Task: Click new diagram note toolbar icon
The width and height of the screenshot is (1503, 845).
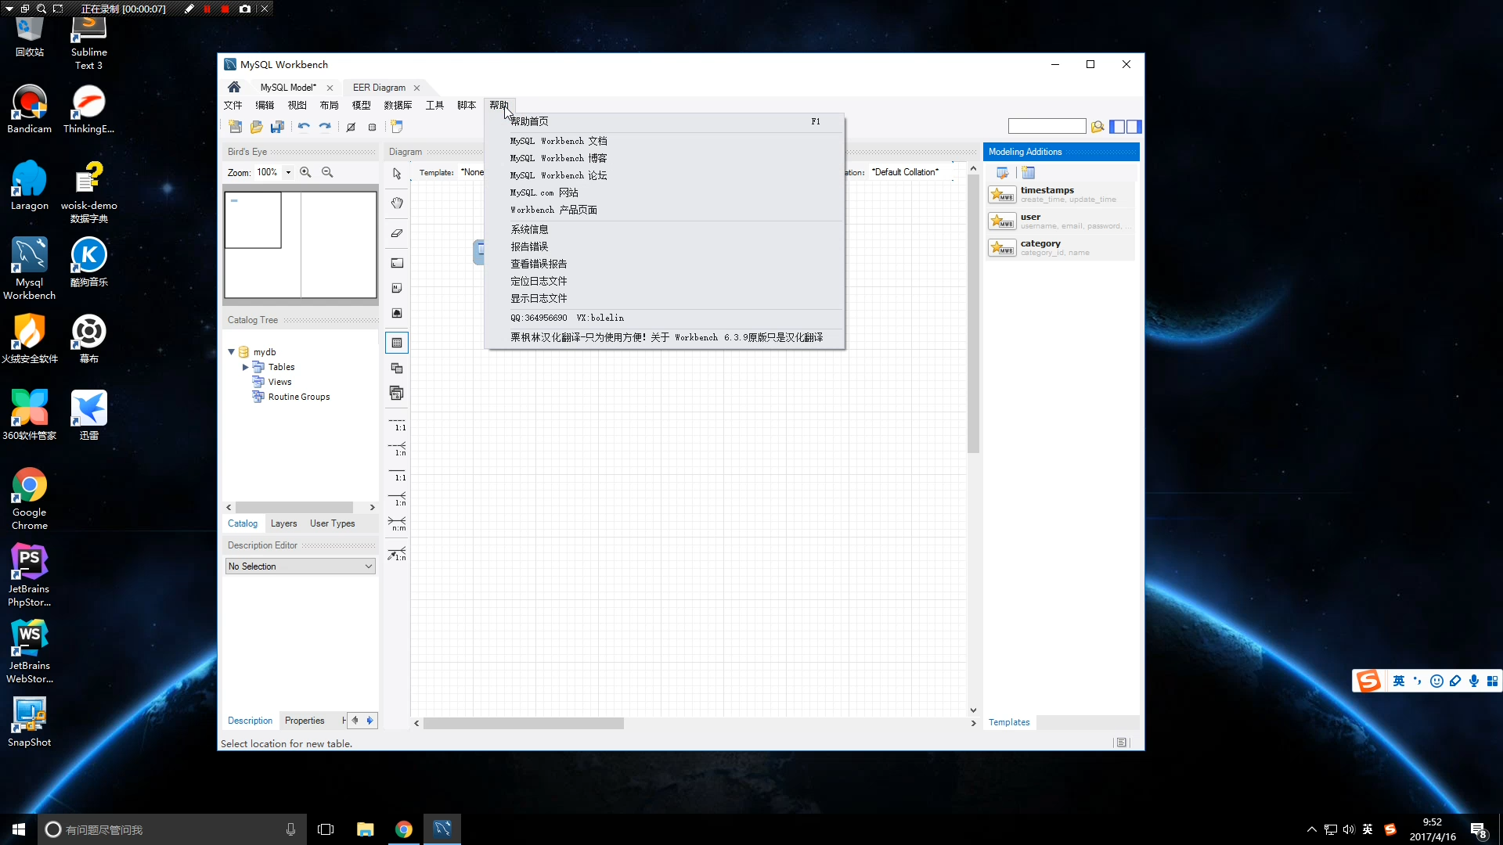Action: point(397,127)
